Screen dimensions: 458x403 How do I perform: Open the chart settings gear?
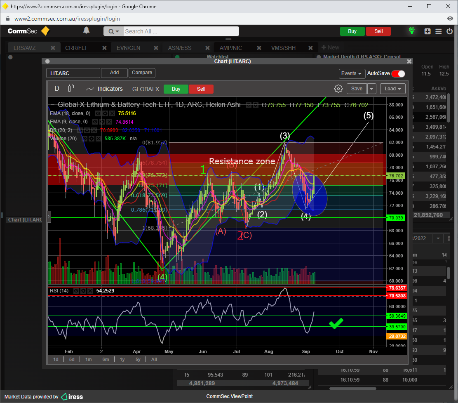[338, 89]
